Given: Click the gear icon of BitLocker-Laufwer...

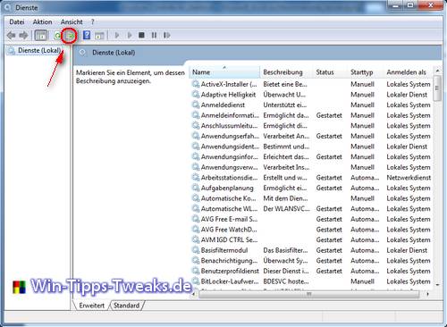Looking at the screenshot, I should (x=196, y=281).
